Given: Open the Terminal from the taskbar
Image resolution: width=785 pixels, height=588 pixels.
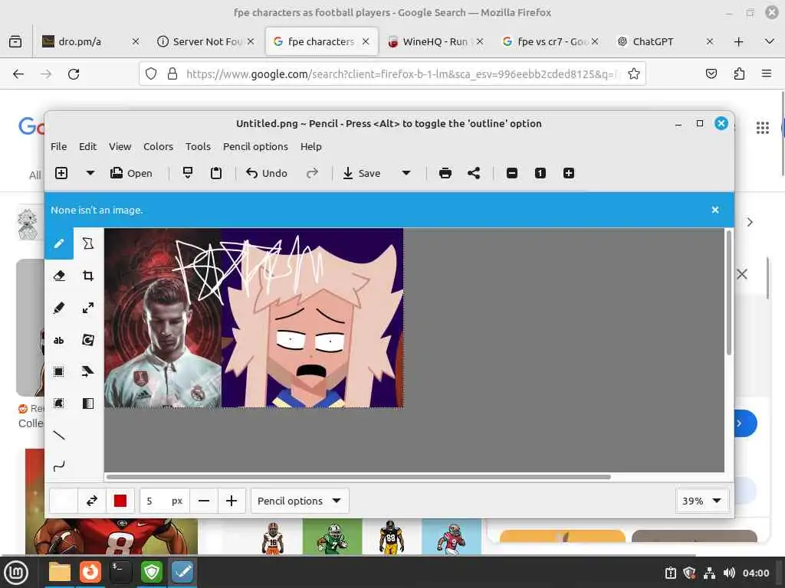Looking at the screenshot, I should (x=120, y=572).
